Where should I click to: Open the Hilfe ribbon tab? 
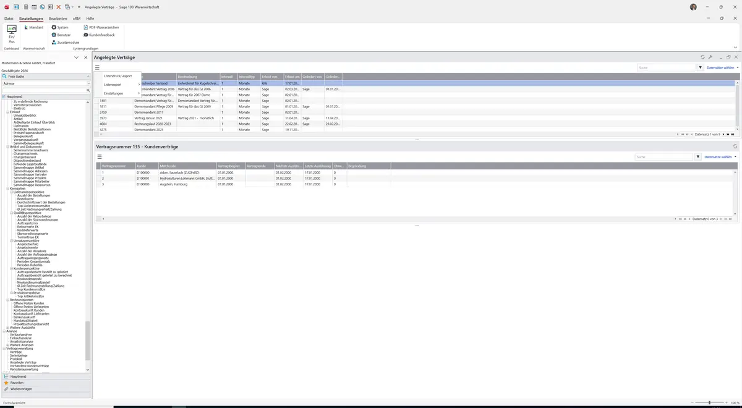[x=90, y=19]
